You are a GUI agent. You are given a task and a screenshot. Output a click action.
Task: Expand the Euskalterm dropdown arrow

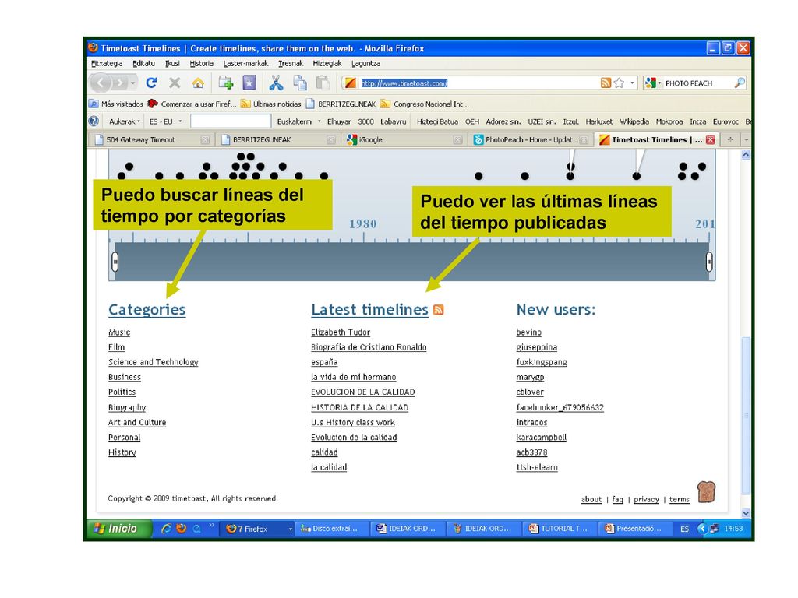point(320,121)
